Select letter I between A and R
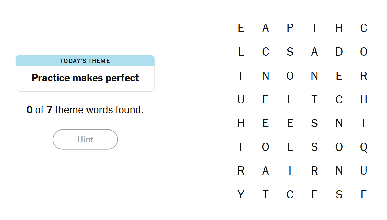Viewport: 387px width, 220px height. click(x=290, y=171)
